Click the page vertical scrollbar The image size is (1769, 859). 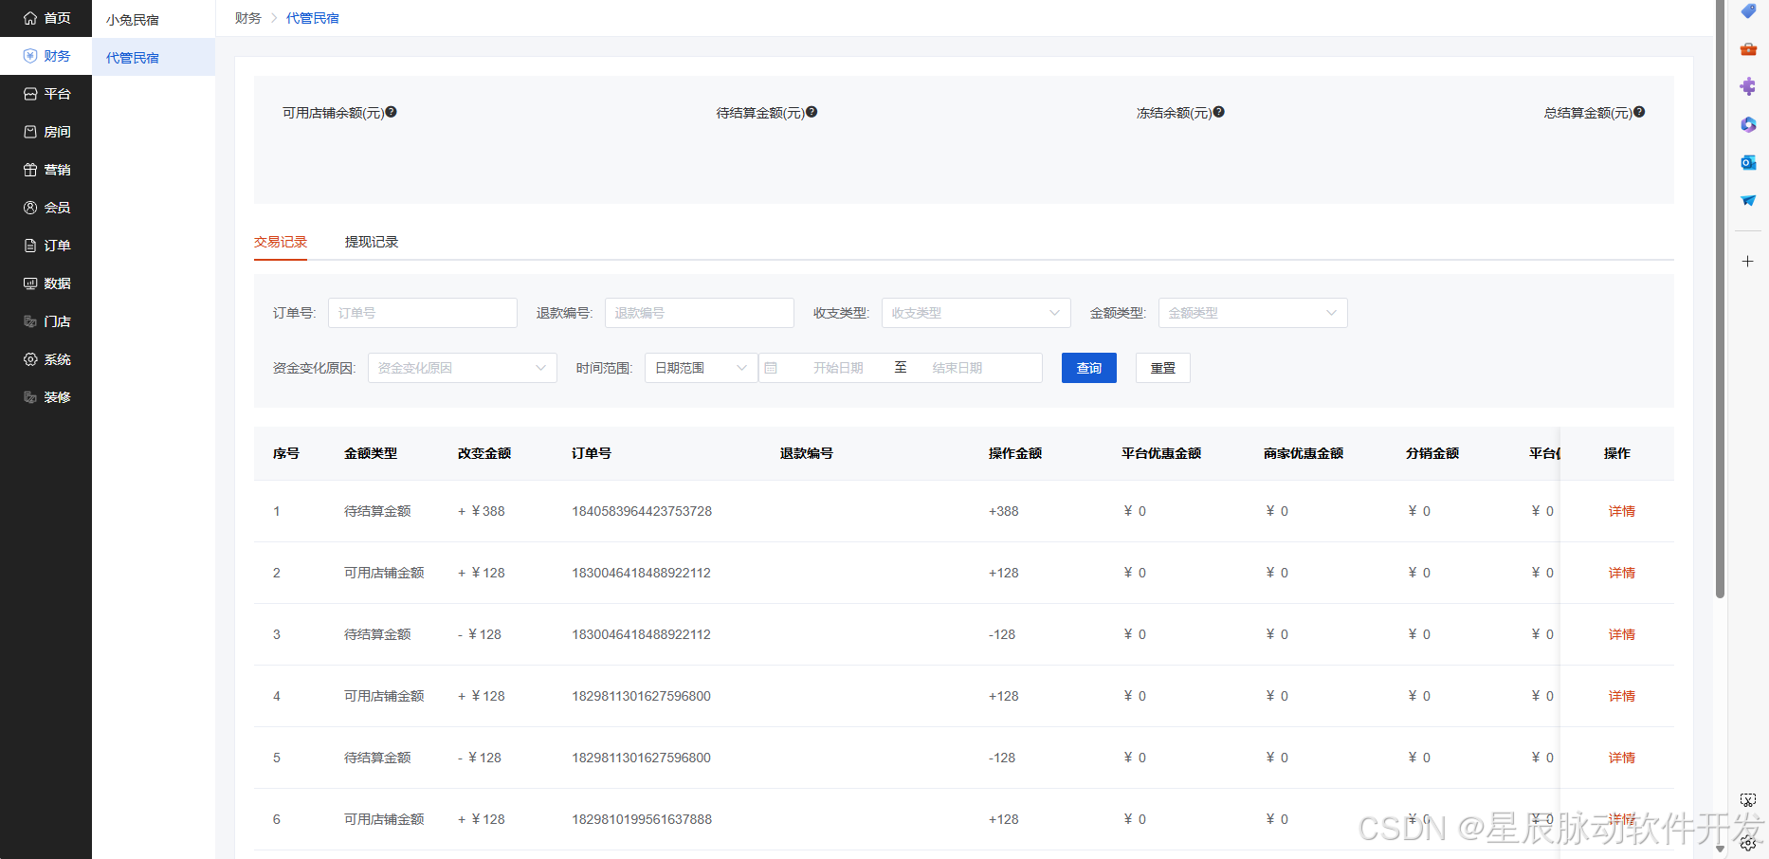coord(1720,299)
